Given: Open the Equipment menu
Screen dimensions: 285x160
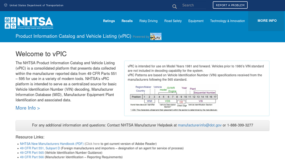Looking at the screenshot, I should [x=196, y=21].
